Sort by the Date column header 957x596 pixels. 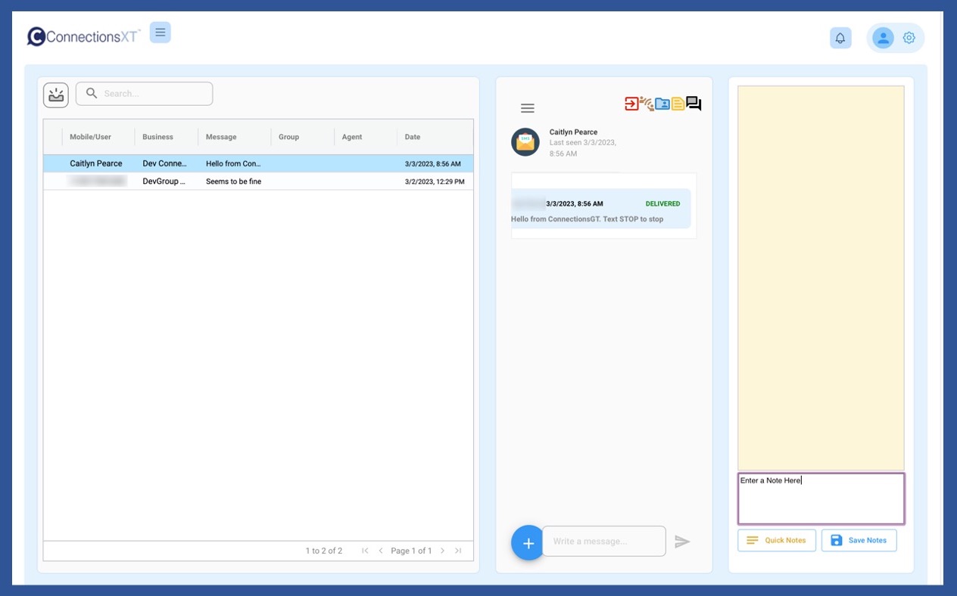(413, 137)
